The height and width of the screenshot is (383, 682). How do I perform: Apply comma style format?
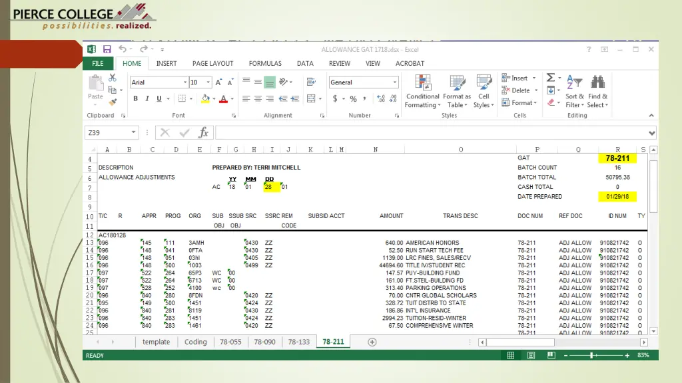364,98
